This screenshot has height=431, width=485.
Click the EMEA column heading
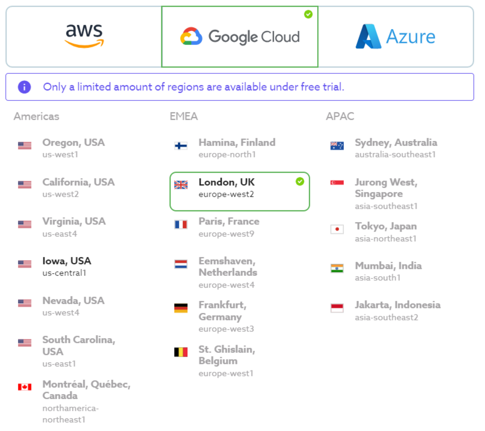(x=184, y=116)
